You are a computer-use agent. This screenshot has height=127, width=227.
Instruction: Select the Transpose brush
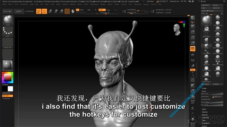206,52
